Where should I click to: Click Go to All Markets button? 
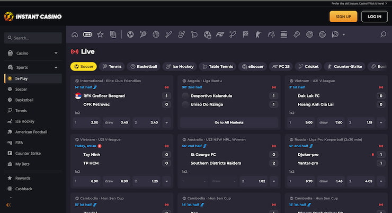pos(229,122)
